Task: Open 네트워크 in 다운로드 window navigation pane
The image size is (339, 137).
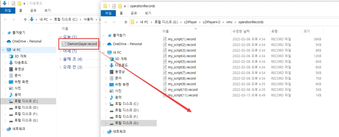Action: pyautogui.click(x=19, y=129)
